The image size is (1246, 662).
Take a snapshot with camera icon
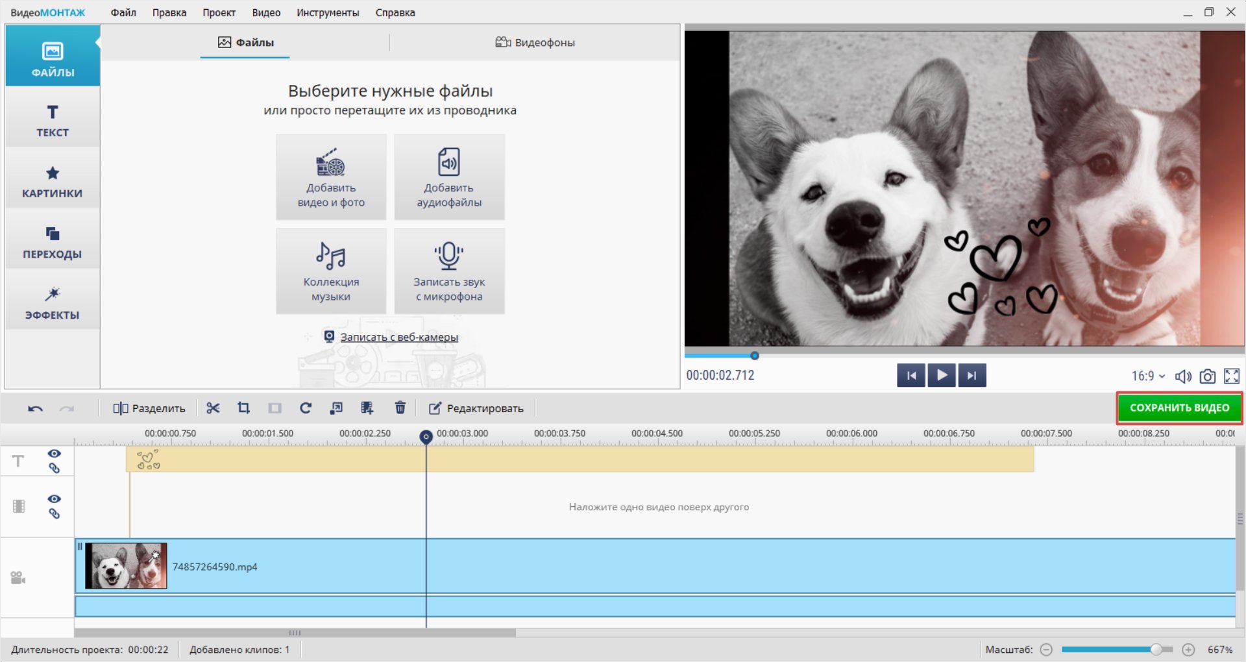coord(1207,376)
